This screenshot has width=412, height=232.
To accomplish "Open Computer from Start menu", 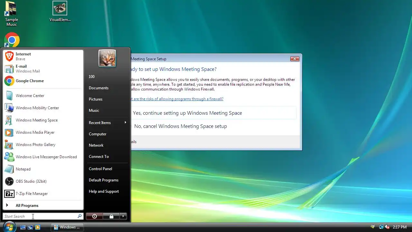I will click(x=107, y=134).
